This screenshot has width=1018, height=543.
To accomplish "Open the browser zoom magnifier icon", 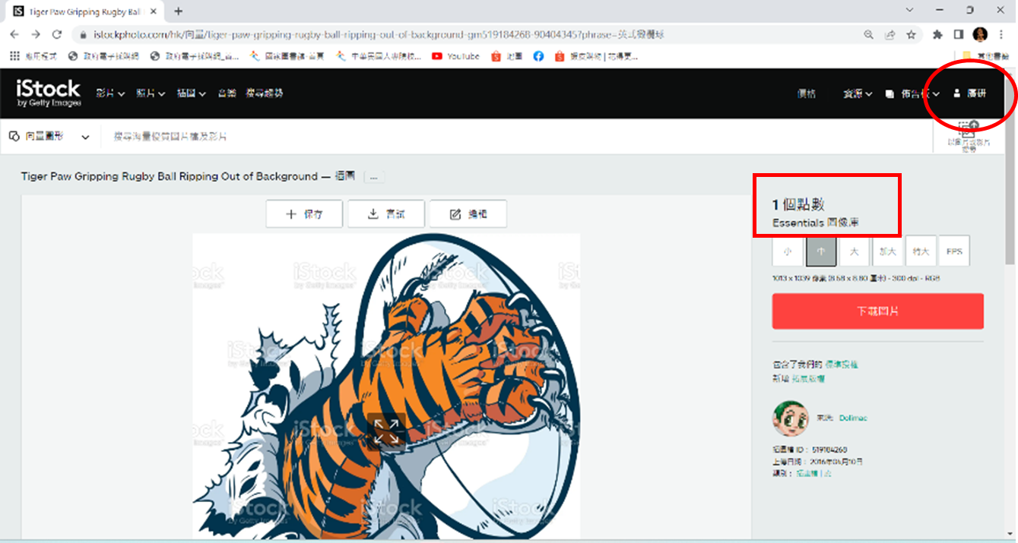I will [x=869, y=35].
